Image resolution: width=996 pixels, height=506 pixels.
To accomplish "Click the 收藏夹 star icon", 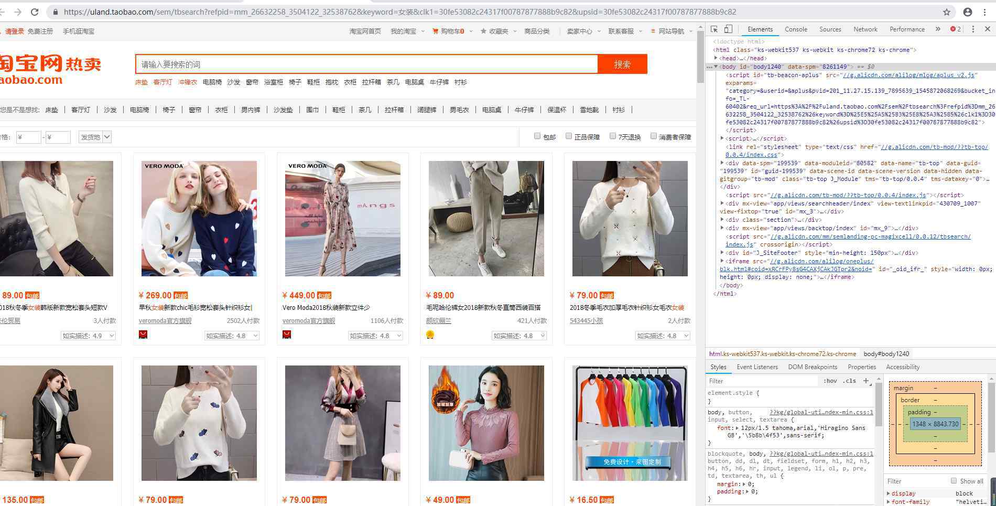I will [x=483, y=31].
